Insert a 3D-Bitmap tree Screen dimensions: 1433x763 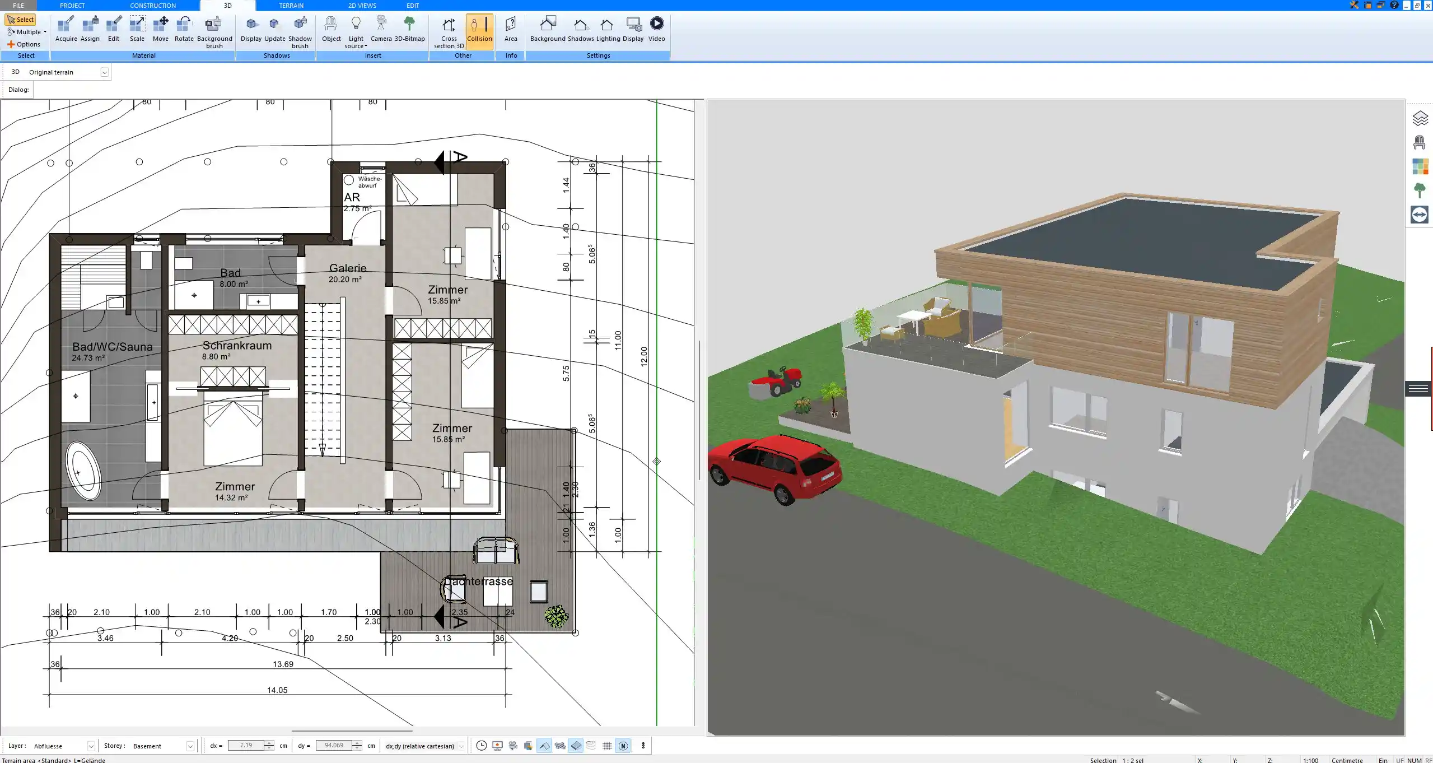click(x=410, y=30)
